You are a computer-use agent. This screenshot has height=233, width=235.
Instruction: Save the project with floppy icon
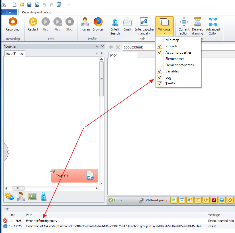click(x=29, y=5)
